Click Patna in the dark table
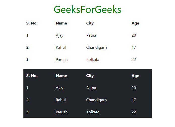Viewport: 175px width, 127px height. coord(91,88)
